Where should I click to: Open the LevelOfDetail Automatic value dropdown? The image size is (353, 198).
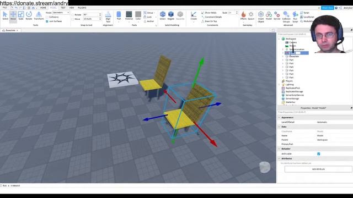pyautogui.click(x=334, y=122)
